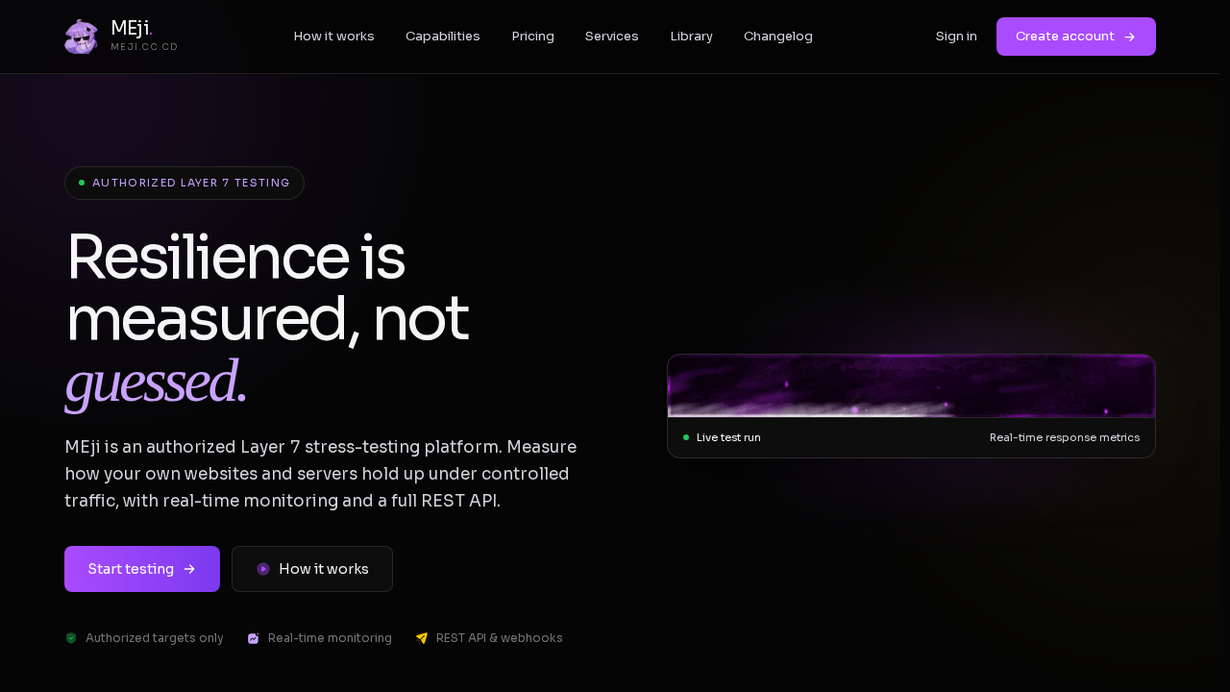Click the yellow paper-plane REST API icon
This screenshot has height=692, width=1230.
422,638
